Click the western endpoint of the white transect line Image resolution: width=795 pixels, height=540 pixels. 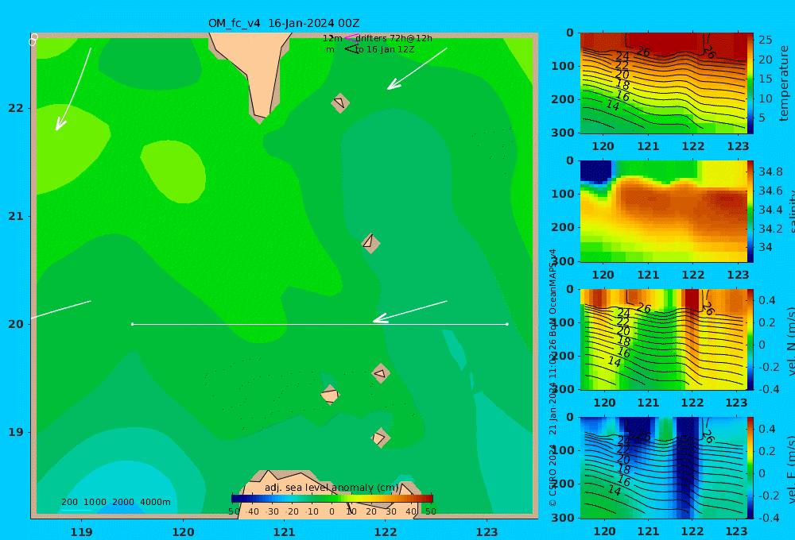click(132, 324)
